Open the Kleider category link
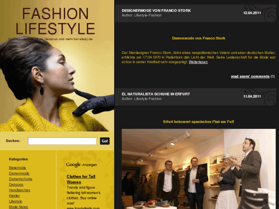The width and height of the screenshot is (279, 209). click(15, 196)
